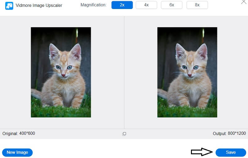Click the upscaled output kitten preview

click(x=187, y=72)
